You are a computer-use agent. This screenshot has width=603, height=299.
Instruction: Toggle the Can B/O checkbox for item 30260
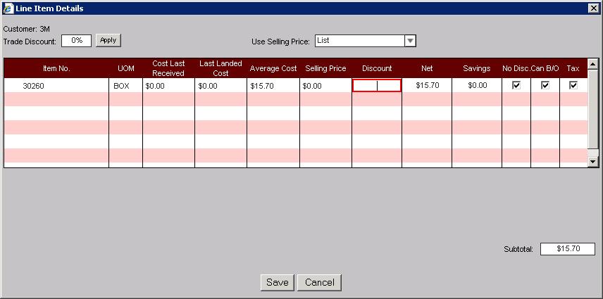tap(545, 85)
